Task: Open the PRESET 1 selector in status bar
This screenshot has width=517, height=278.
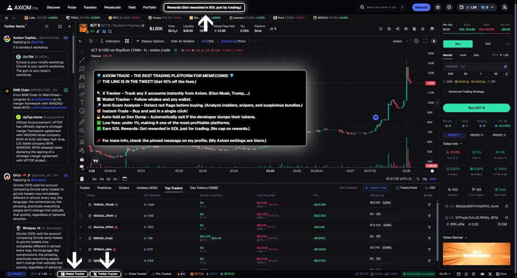Action: (x=17, y=274)
